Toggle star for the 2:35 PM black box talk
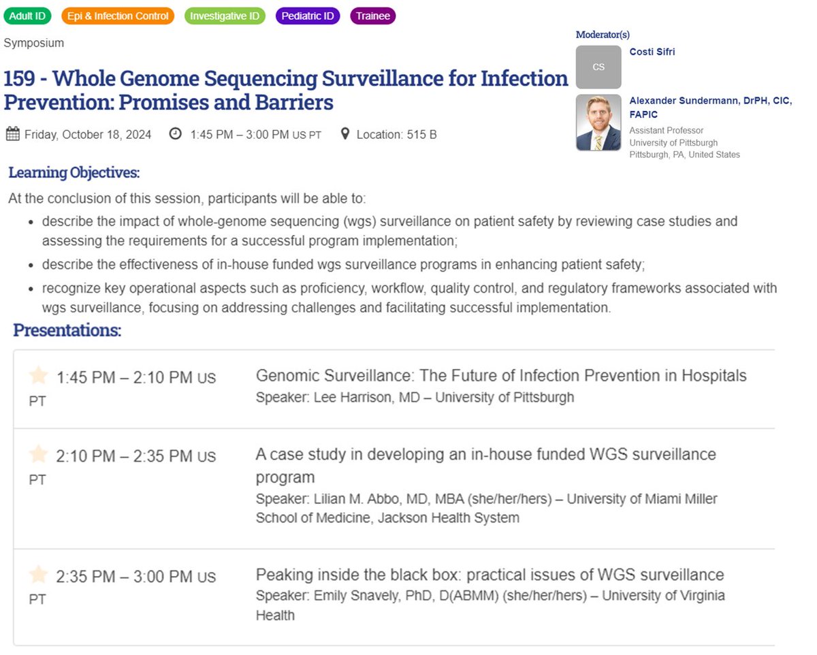Screen dimensions: 817x655 point(39,575)
